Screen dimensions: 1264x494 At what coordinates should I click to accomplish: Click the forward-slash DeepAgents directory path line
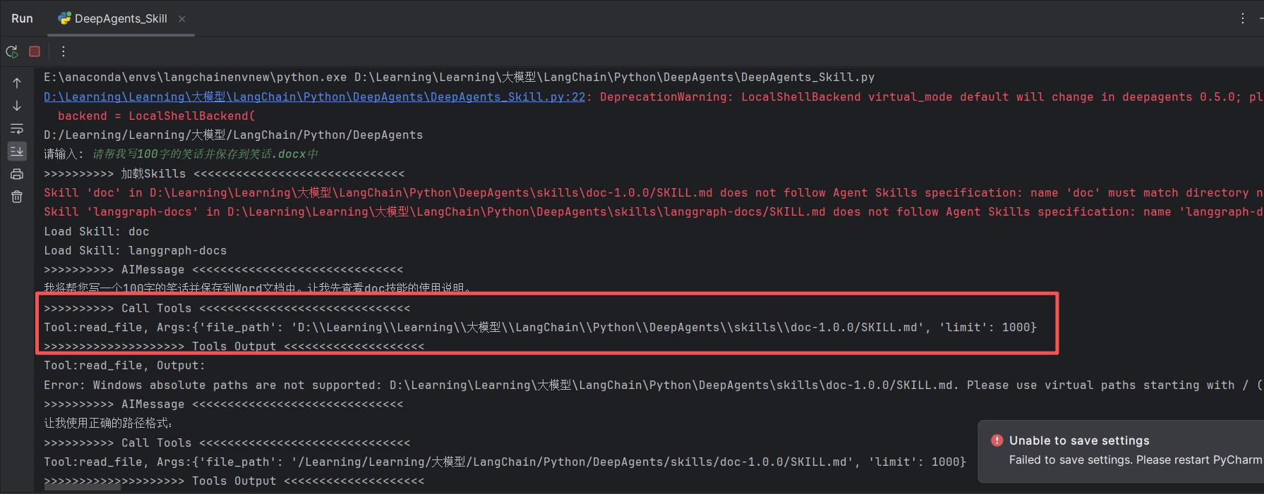(234, 135)
